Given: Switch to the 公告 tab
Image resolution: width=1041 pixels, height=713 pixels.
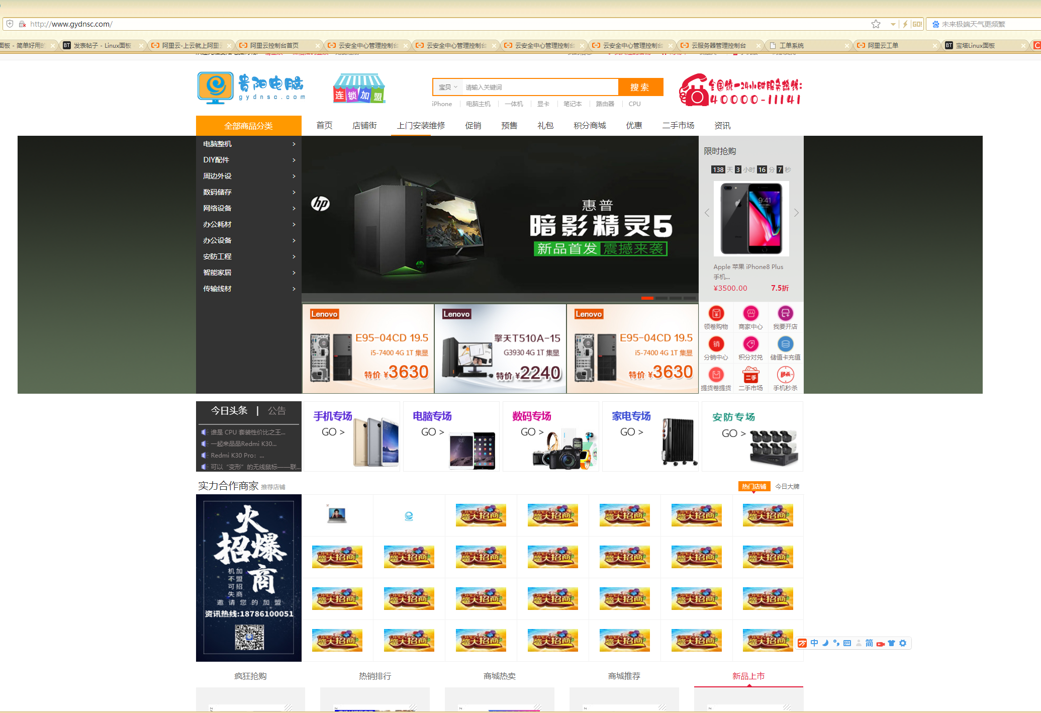Looking at the screenshot, I should (276, 410).
